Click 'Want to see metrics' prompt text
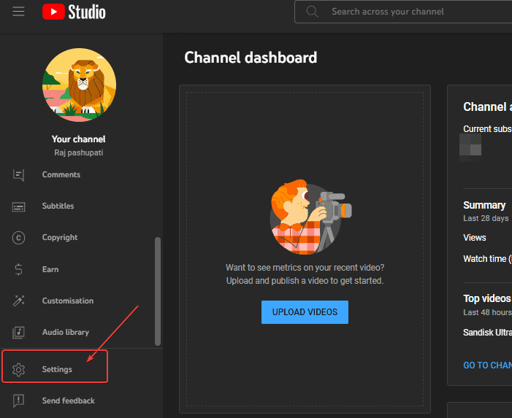 [x=305, y=268]
